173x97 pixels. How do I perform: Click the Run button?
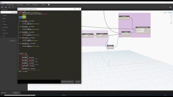[16, 93]
